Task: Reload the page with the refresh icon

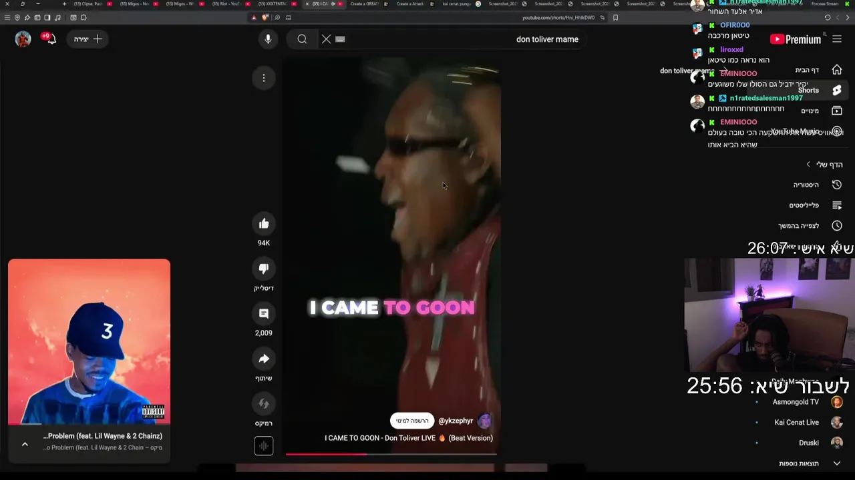Action: (828, 17)
